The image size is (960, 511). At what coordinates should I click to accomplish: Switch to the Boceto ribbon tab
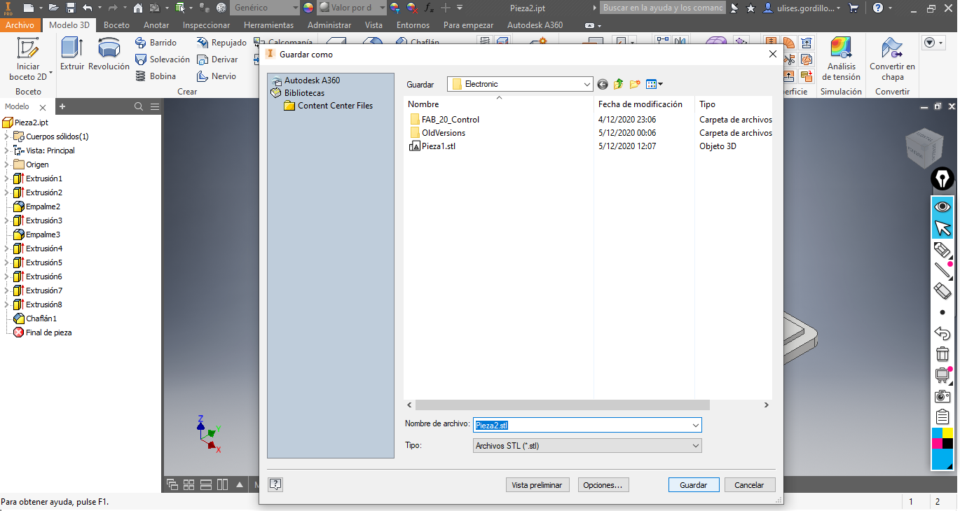click(116, 25)
